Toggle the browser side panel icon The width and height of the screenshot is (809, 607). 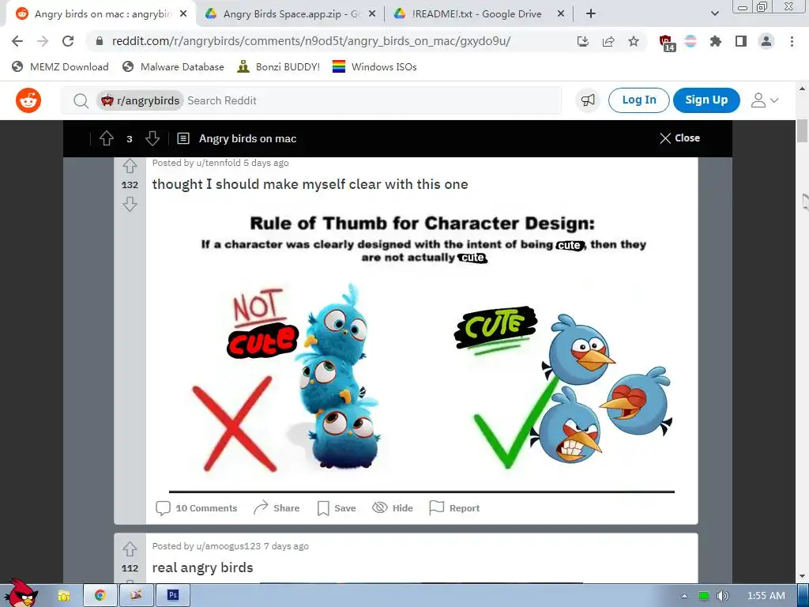[x=741, y=41]
